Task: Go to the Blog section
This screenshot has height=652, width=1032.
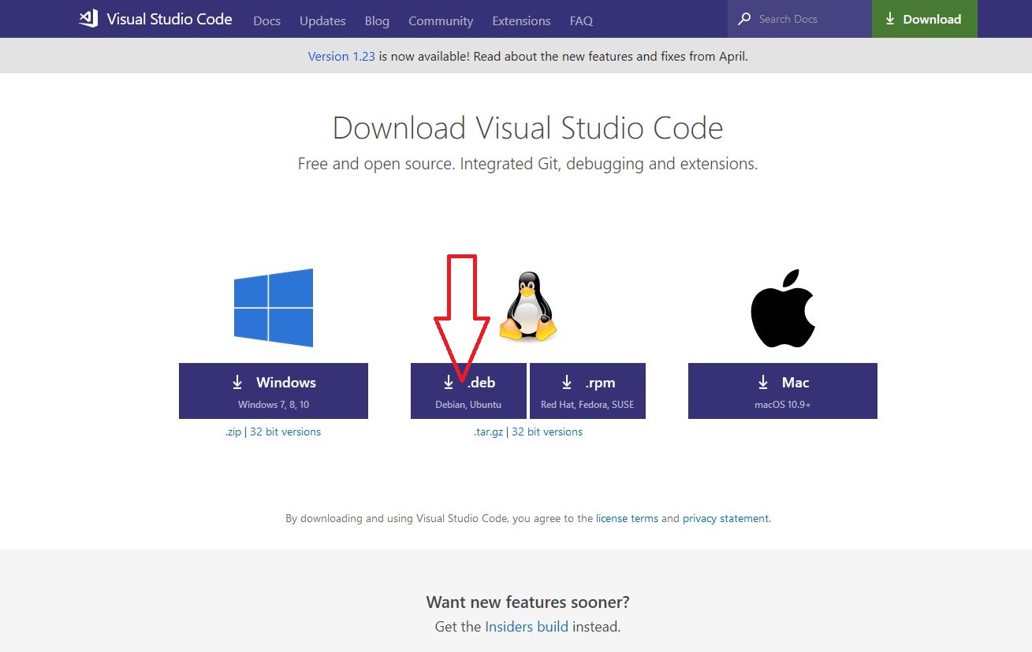Action: click(x=377, y=20)
